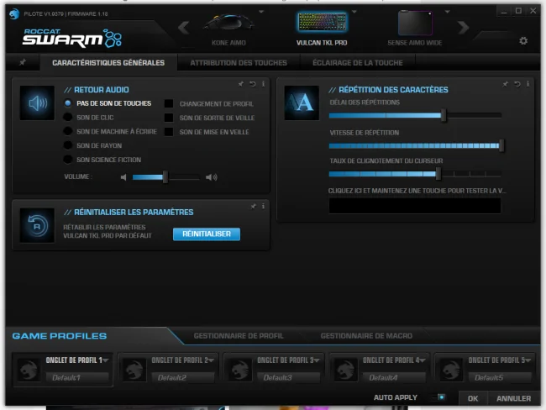The width and height of the screenshot is (546, 410).
Task: Open dropdown arrow next to Sense Aimo Wide
Action: pos(448,12)
